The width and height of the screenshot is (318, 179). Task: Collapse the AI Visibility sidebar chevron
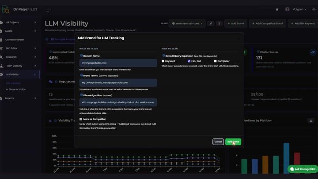pyautogui.click(x=35, y=75)
